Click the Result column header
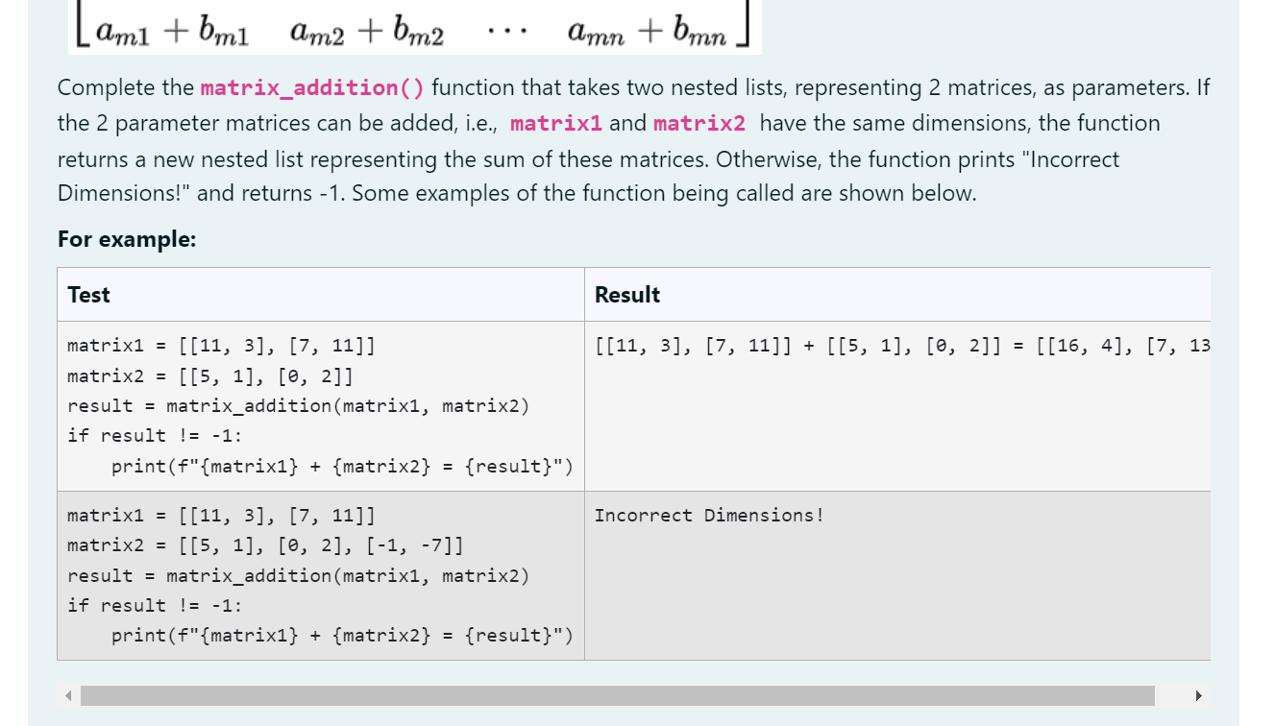 click(x=626, y=295)
